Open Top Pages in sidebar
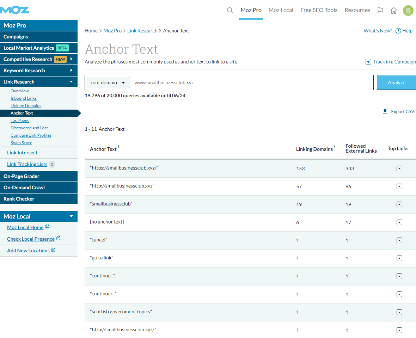Image resolution: width=416 pixels, height=338 pixels. coord(20,121)
